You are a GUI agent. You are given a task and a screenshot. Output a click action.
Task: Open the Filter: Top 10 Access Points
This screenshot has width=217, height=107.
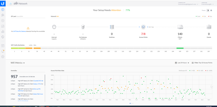(202, 63)
